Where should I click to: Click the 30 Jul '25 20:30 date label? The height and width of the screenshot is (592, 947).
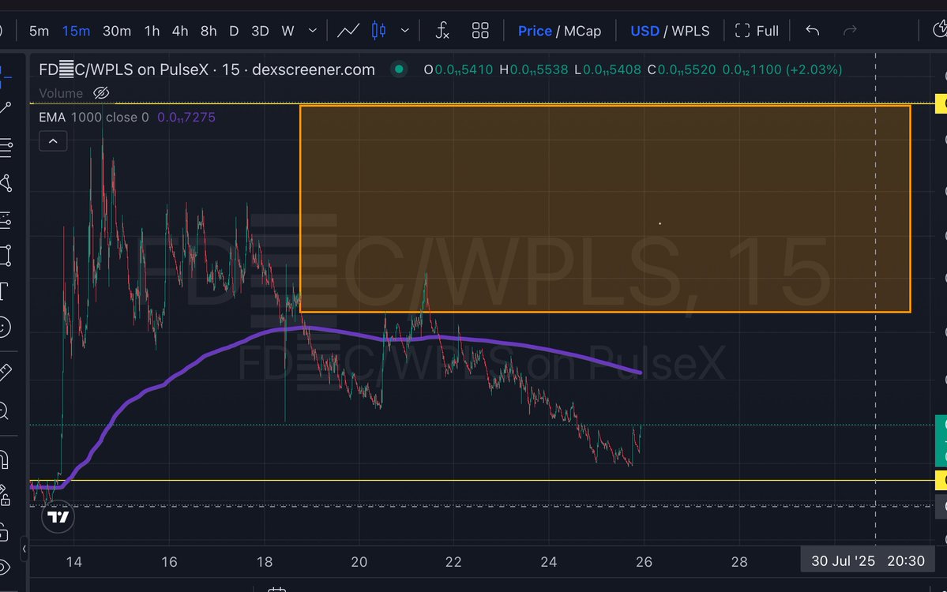click(867, 560)
